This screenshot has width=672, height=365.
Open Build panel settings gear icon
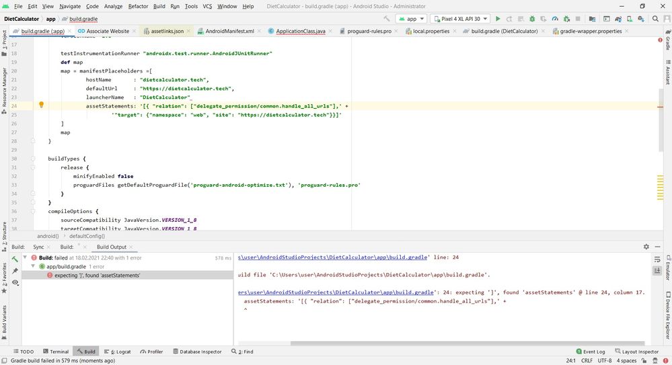[x=646, y=247]
